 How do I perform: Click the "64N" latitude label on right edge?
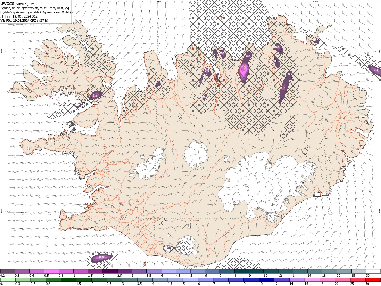tap(380, 210)
